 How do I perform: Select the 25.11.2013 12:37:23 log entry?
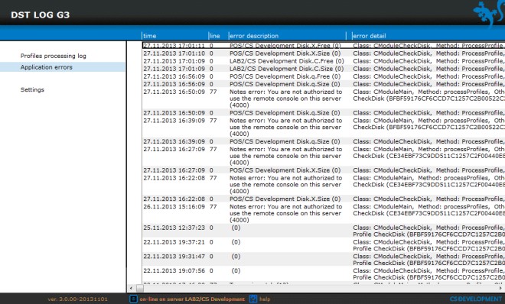coord(324,231)
